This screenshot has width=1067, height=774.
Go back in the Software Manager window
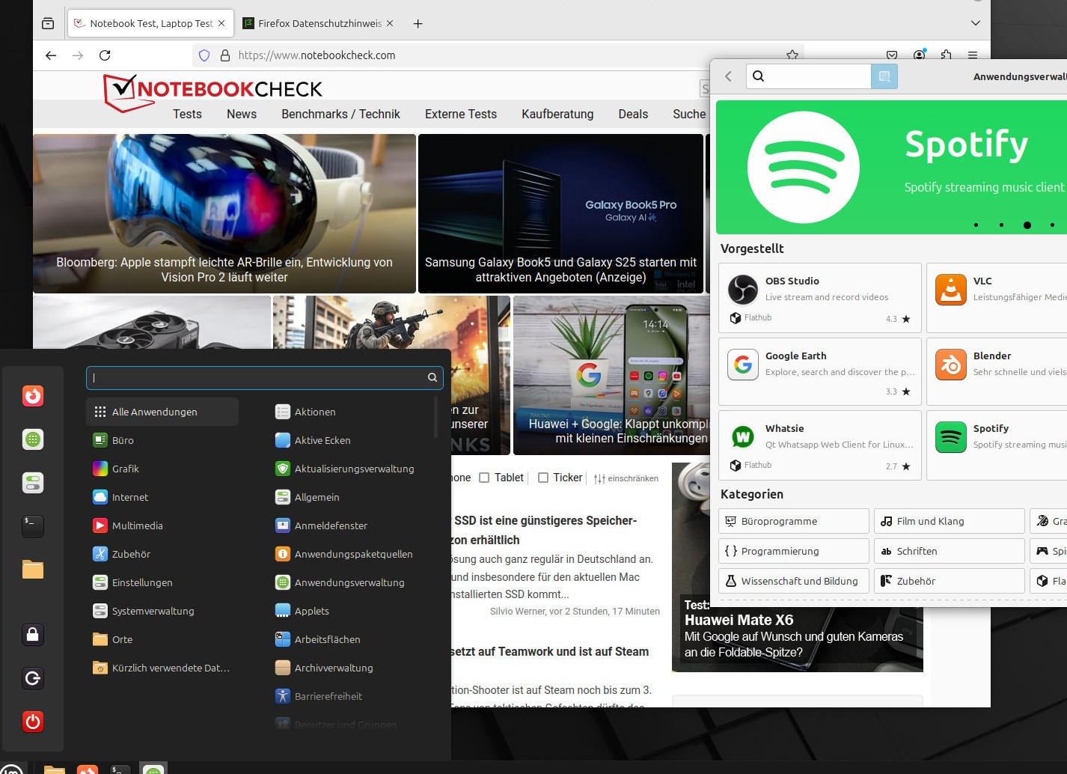729,76
